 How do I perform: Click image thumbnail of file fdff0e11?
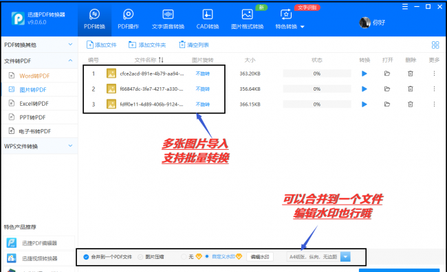111,104
